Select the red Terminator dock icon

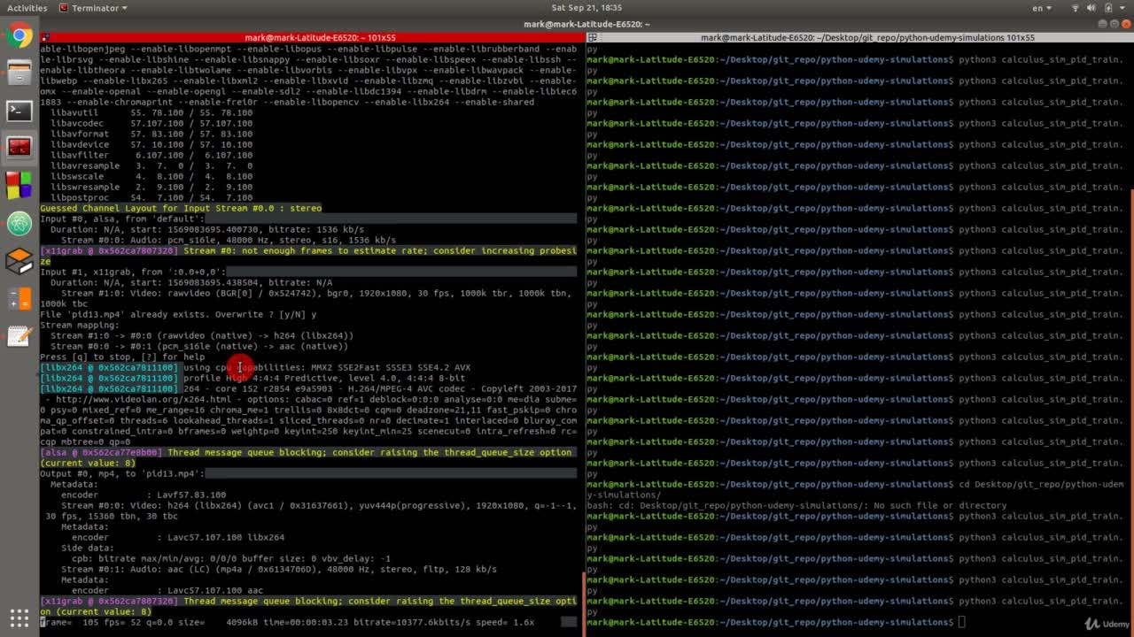pos(19,148)
